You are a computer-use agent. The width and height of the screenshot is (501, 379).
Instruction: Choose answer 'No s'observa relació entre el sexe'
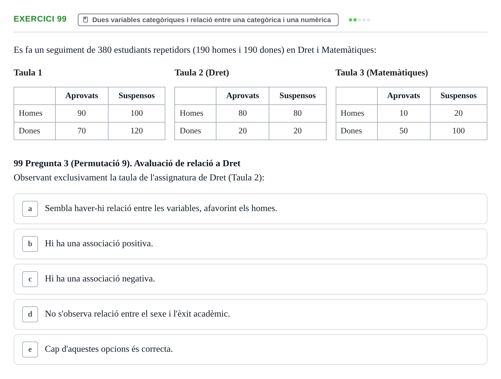click(250, 314)
